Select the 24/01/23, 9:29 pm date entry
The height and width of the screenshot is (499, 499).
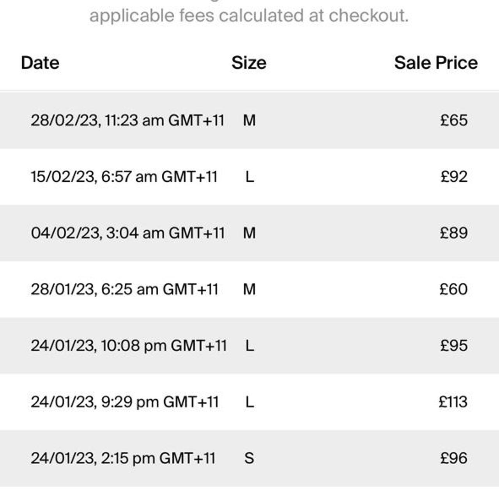(125, 402)
